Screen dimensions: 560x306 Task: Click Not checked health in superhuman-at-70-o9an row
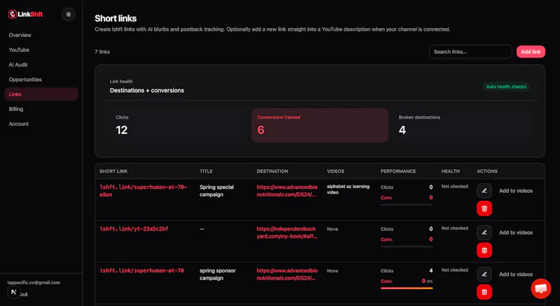tap(454, 187)
